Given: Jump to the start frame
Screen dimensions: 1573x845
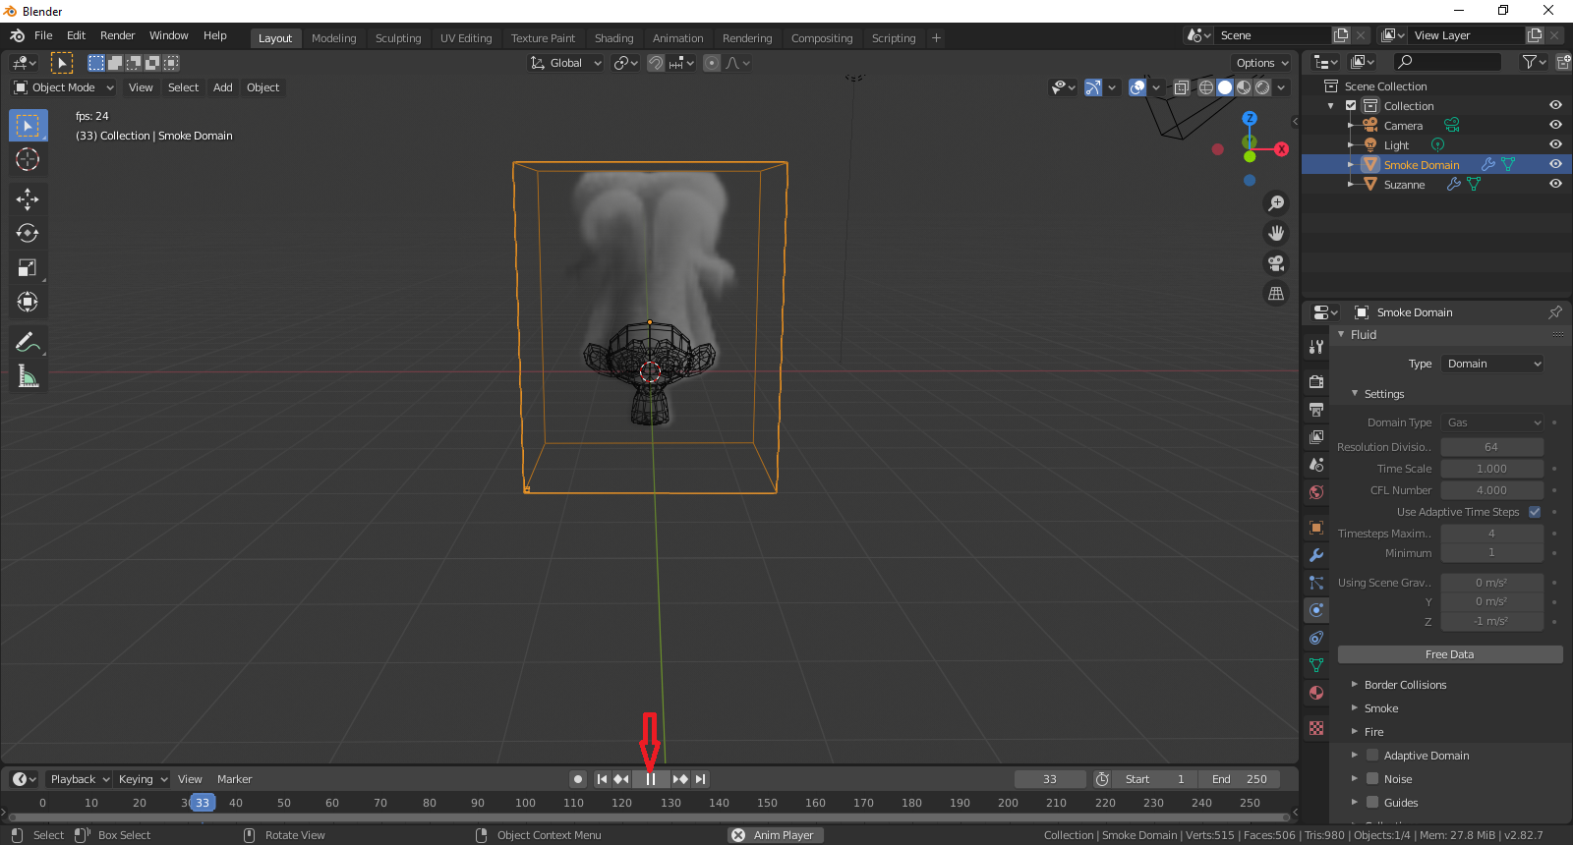Looking at the screenshot, I should pos(602,779).
